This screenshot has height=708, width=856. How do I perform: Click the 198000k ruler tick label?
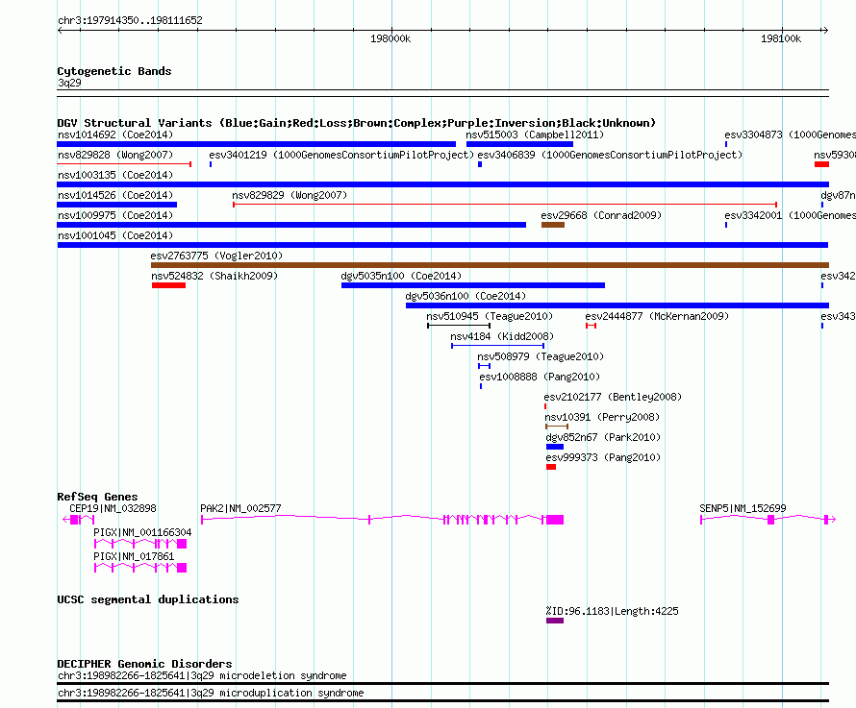390,38
